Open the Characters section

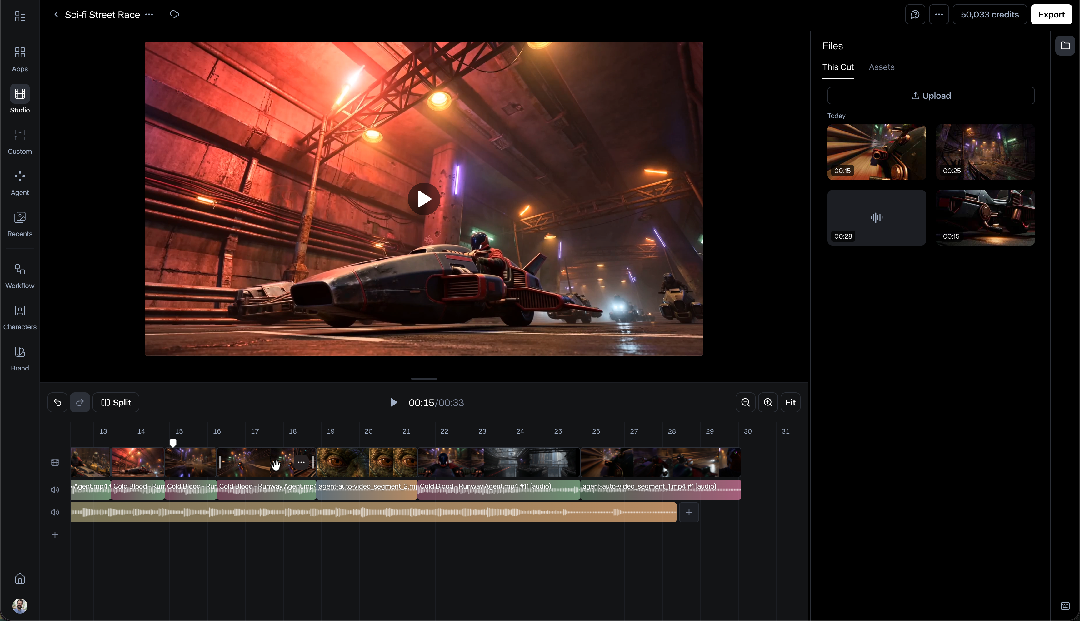coord(20,318)
